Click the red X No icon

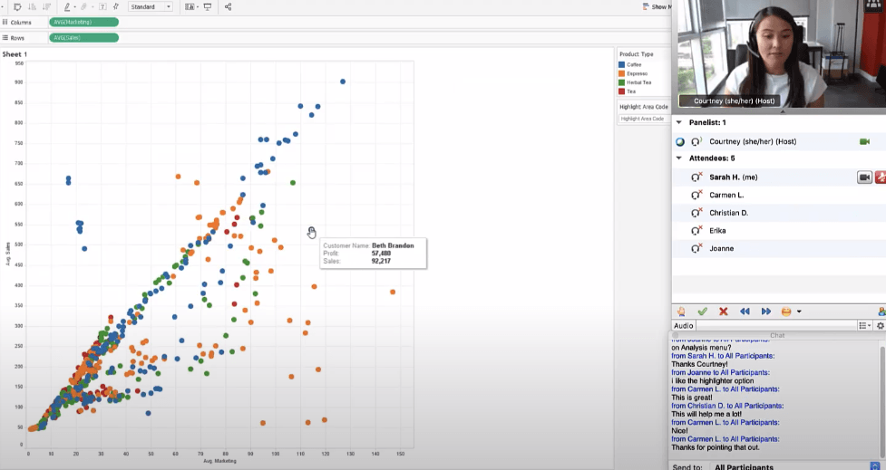pyautogui.click(x=724, y=312)
